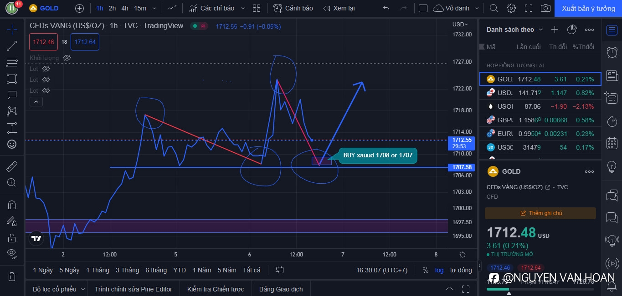
Task: Click the Xuất bản ý tưởng button
Action: [588, 8]
